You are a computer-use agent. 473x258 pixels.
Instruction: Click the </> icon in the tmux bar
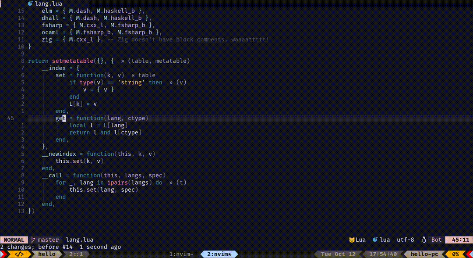pyautogui.click(x=19, y=254)
